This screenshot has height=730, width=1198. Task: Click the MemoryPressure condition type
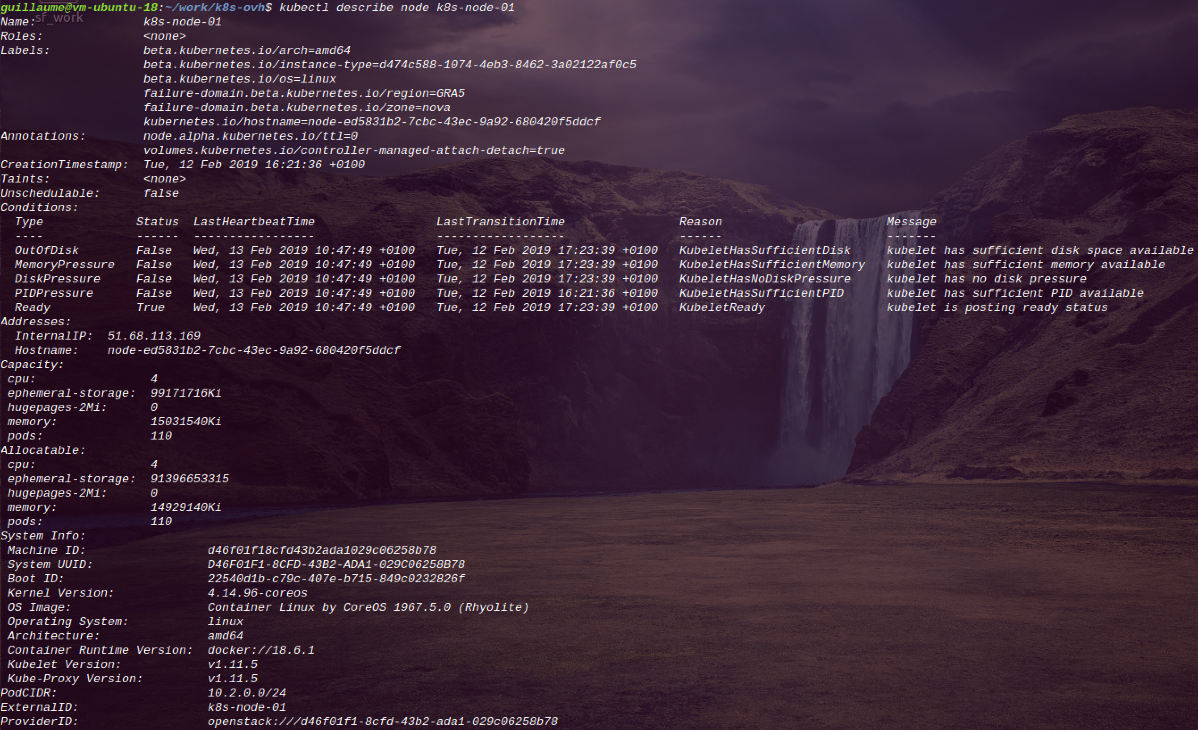pos(64,265)
